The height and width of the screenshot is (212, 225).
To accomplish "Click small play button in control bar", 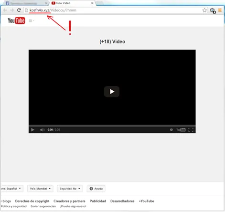I will click(x=32, y=130).
